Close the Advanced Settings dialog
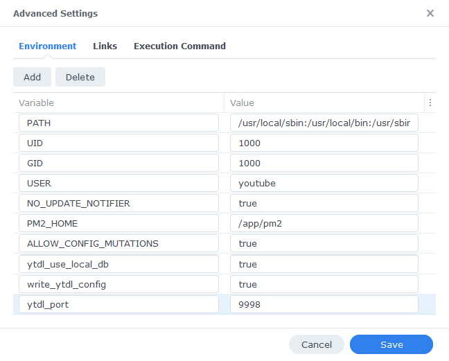 (x=430, y=13)
